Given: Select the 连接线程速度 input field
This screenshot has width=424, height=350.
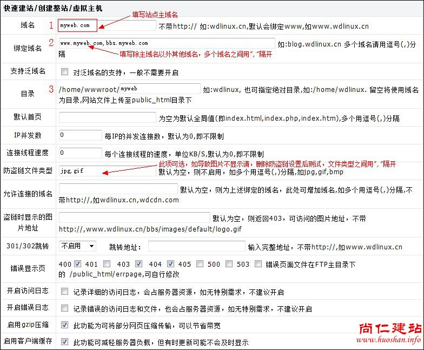Looking at the screenshot, I should 80,153.
